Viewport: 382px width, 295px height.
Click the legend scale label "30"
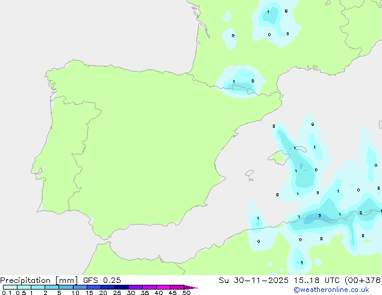tap(131, 293)
